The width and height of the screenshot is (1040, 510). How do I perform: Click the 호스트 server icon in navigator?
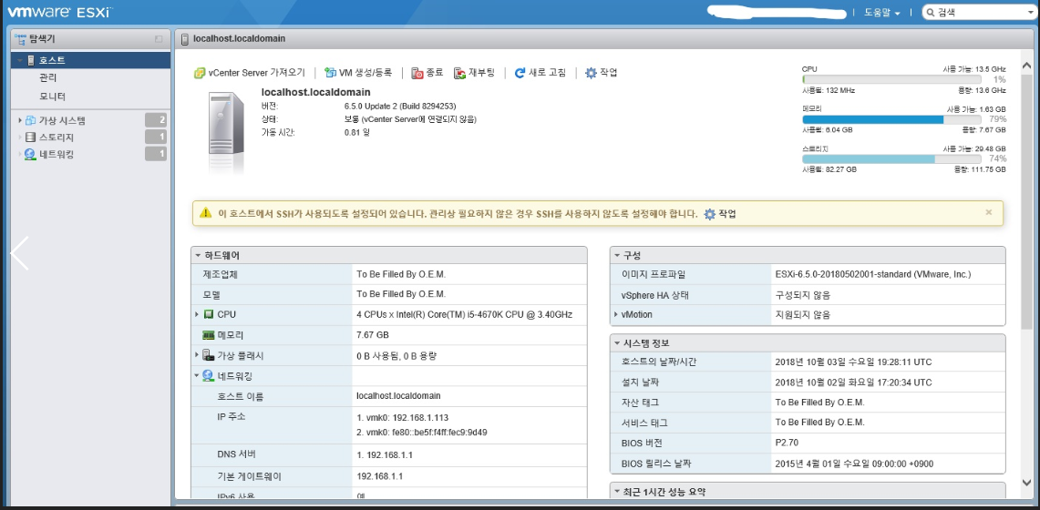[30, 60]
